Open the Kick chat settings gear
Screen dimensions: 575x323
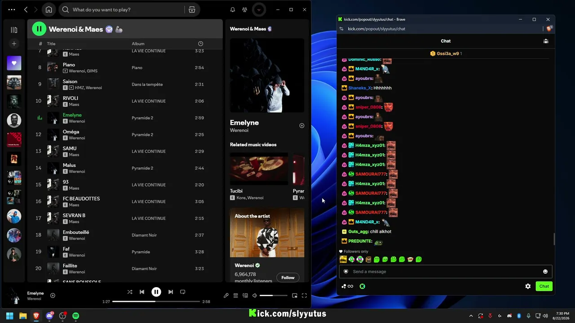[528, 286]
